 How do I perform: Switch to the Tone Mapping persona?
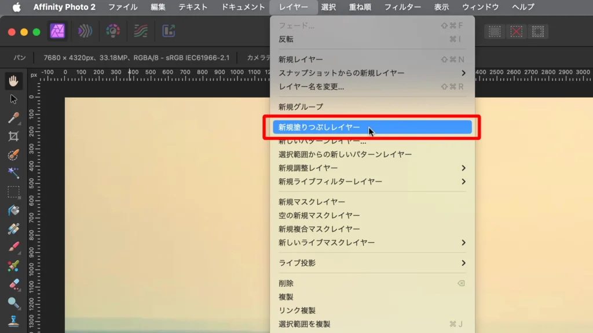click(141, 30)
